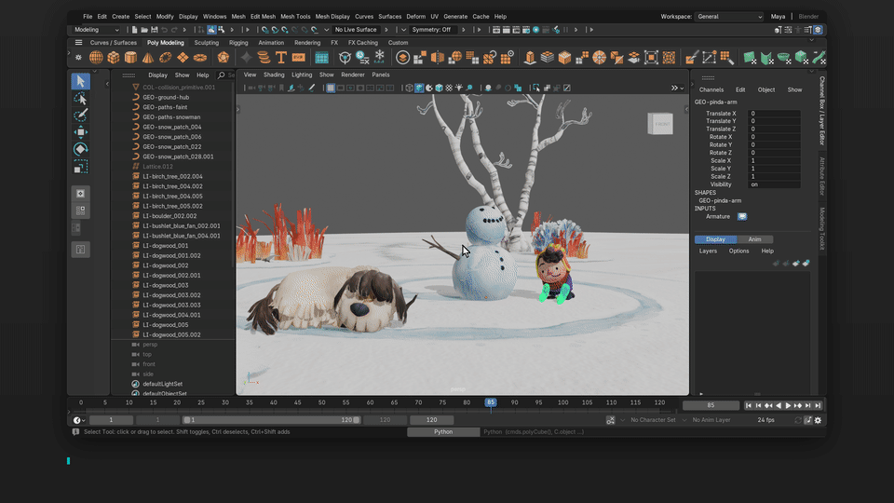This screenshot has width=894, height=503.
Task: Create a polygon plane from the shelf
Action: (x=183, y=58)
